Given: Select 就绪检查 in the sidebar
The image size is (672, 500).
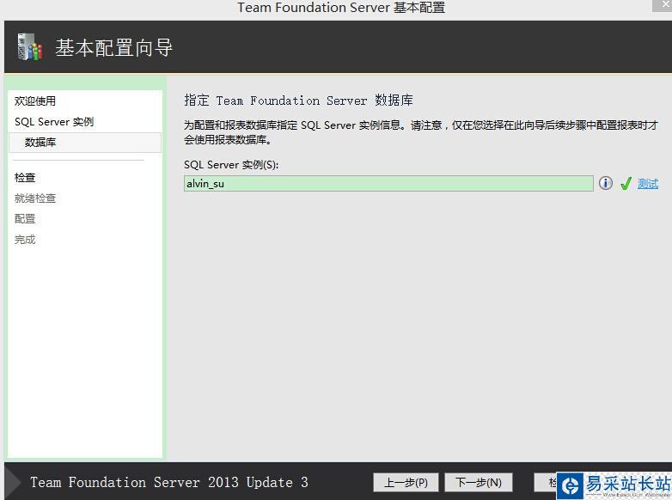Looking at the screenshot, I should tap(35, 198).
